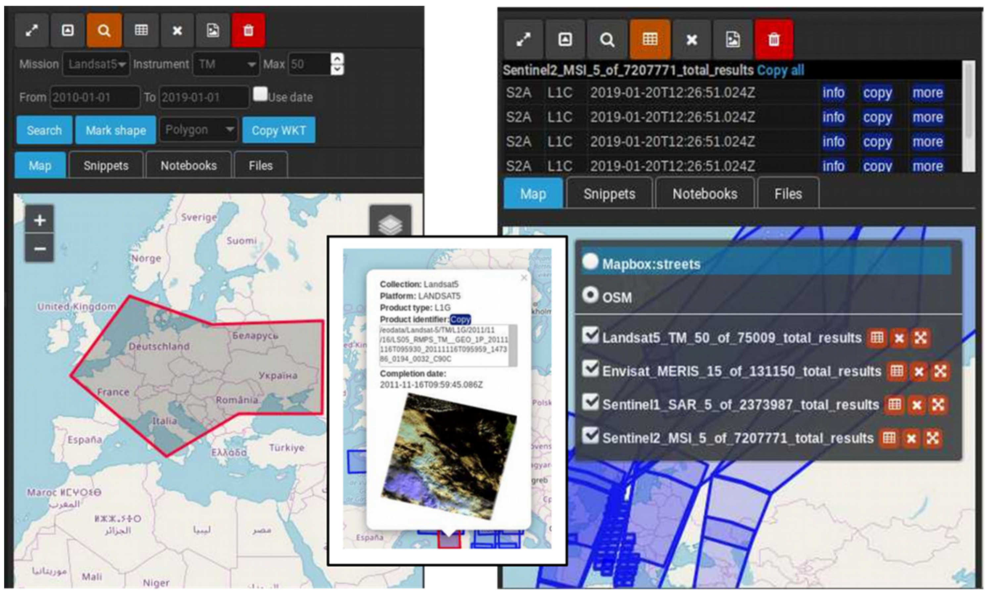This screenshot has width=989, height=596.
Task: Click the X clear icon in left panel toolbar
Action: (177, 30)
